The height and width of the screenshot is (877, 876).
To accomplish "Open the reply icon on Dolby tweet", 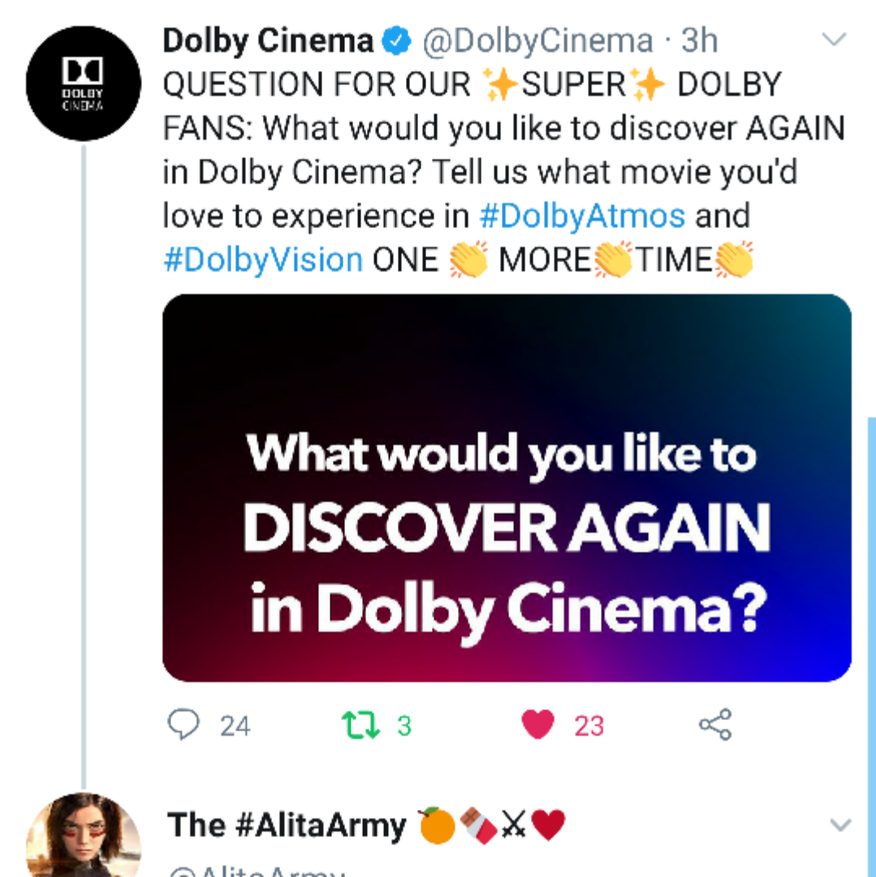I will coord(183,724).
